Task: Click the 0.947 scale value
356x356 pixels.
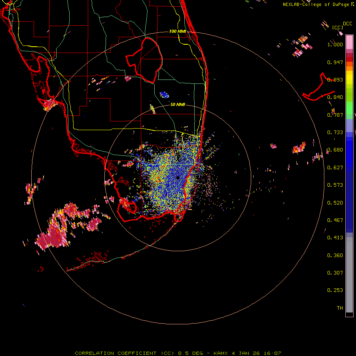Action: 335,62
